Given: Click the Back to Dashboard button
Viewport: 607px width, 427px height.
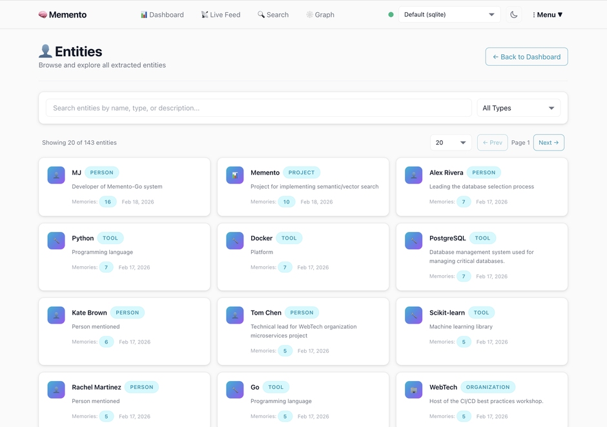Looking at the screenshot, I should (526, 57).
